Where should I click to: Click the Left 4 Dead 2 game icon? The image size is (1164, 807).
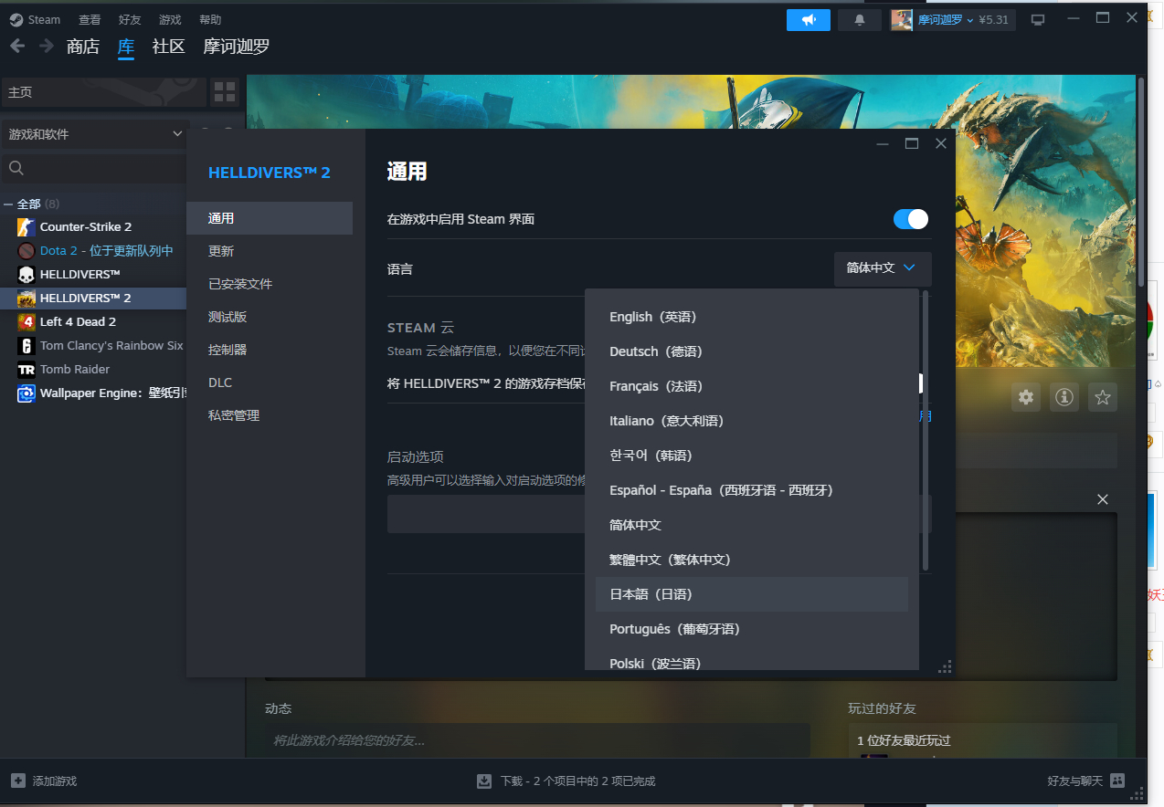click(26, 321)
